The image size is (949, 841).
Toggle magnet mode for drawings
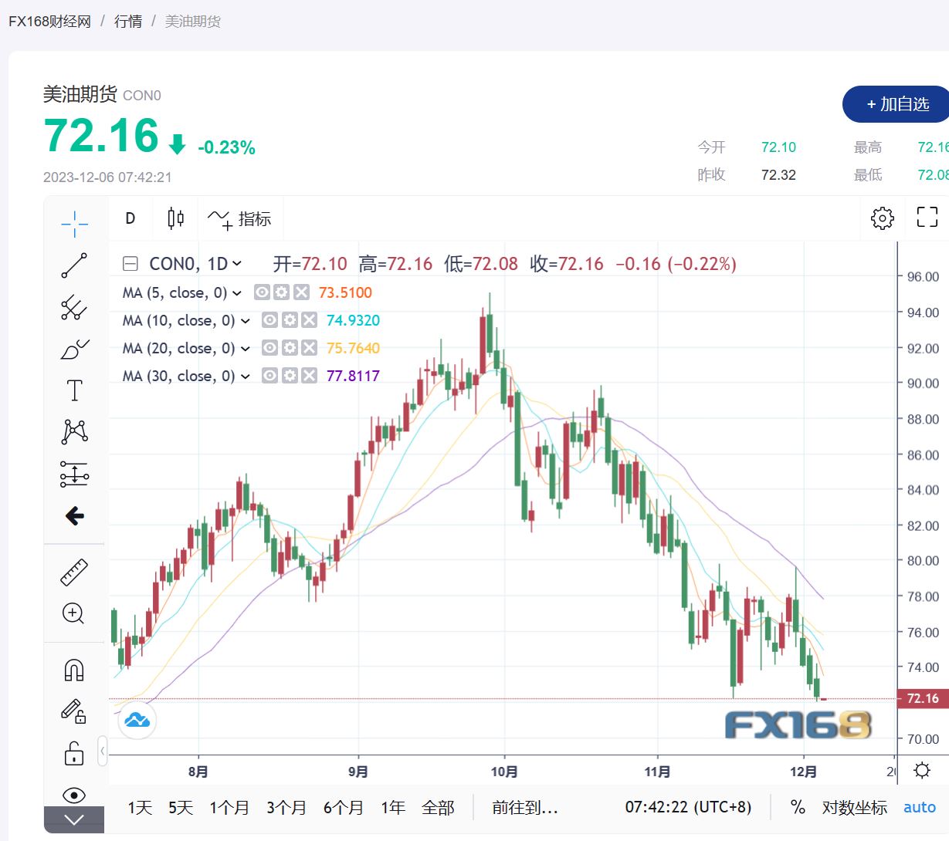click(74, 670)
